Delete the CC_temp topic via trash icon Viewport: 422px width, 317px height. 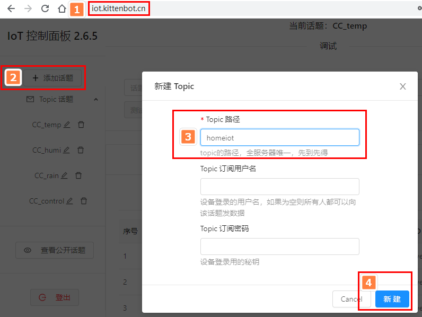(x=81, y=125)
